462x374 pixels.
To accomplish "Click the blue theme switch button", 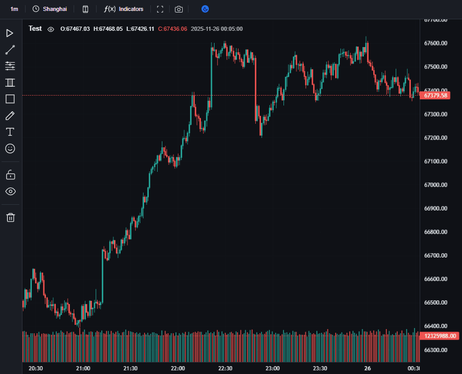I will [x=205, y=9].
